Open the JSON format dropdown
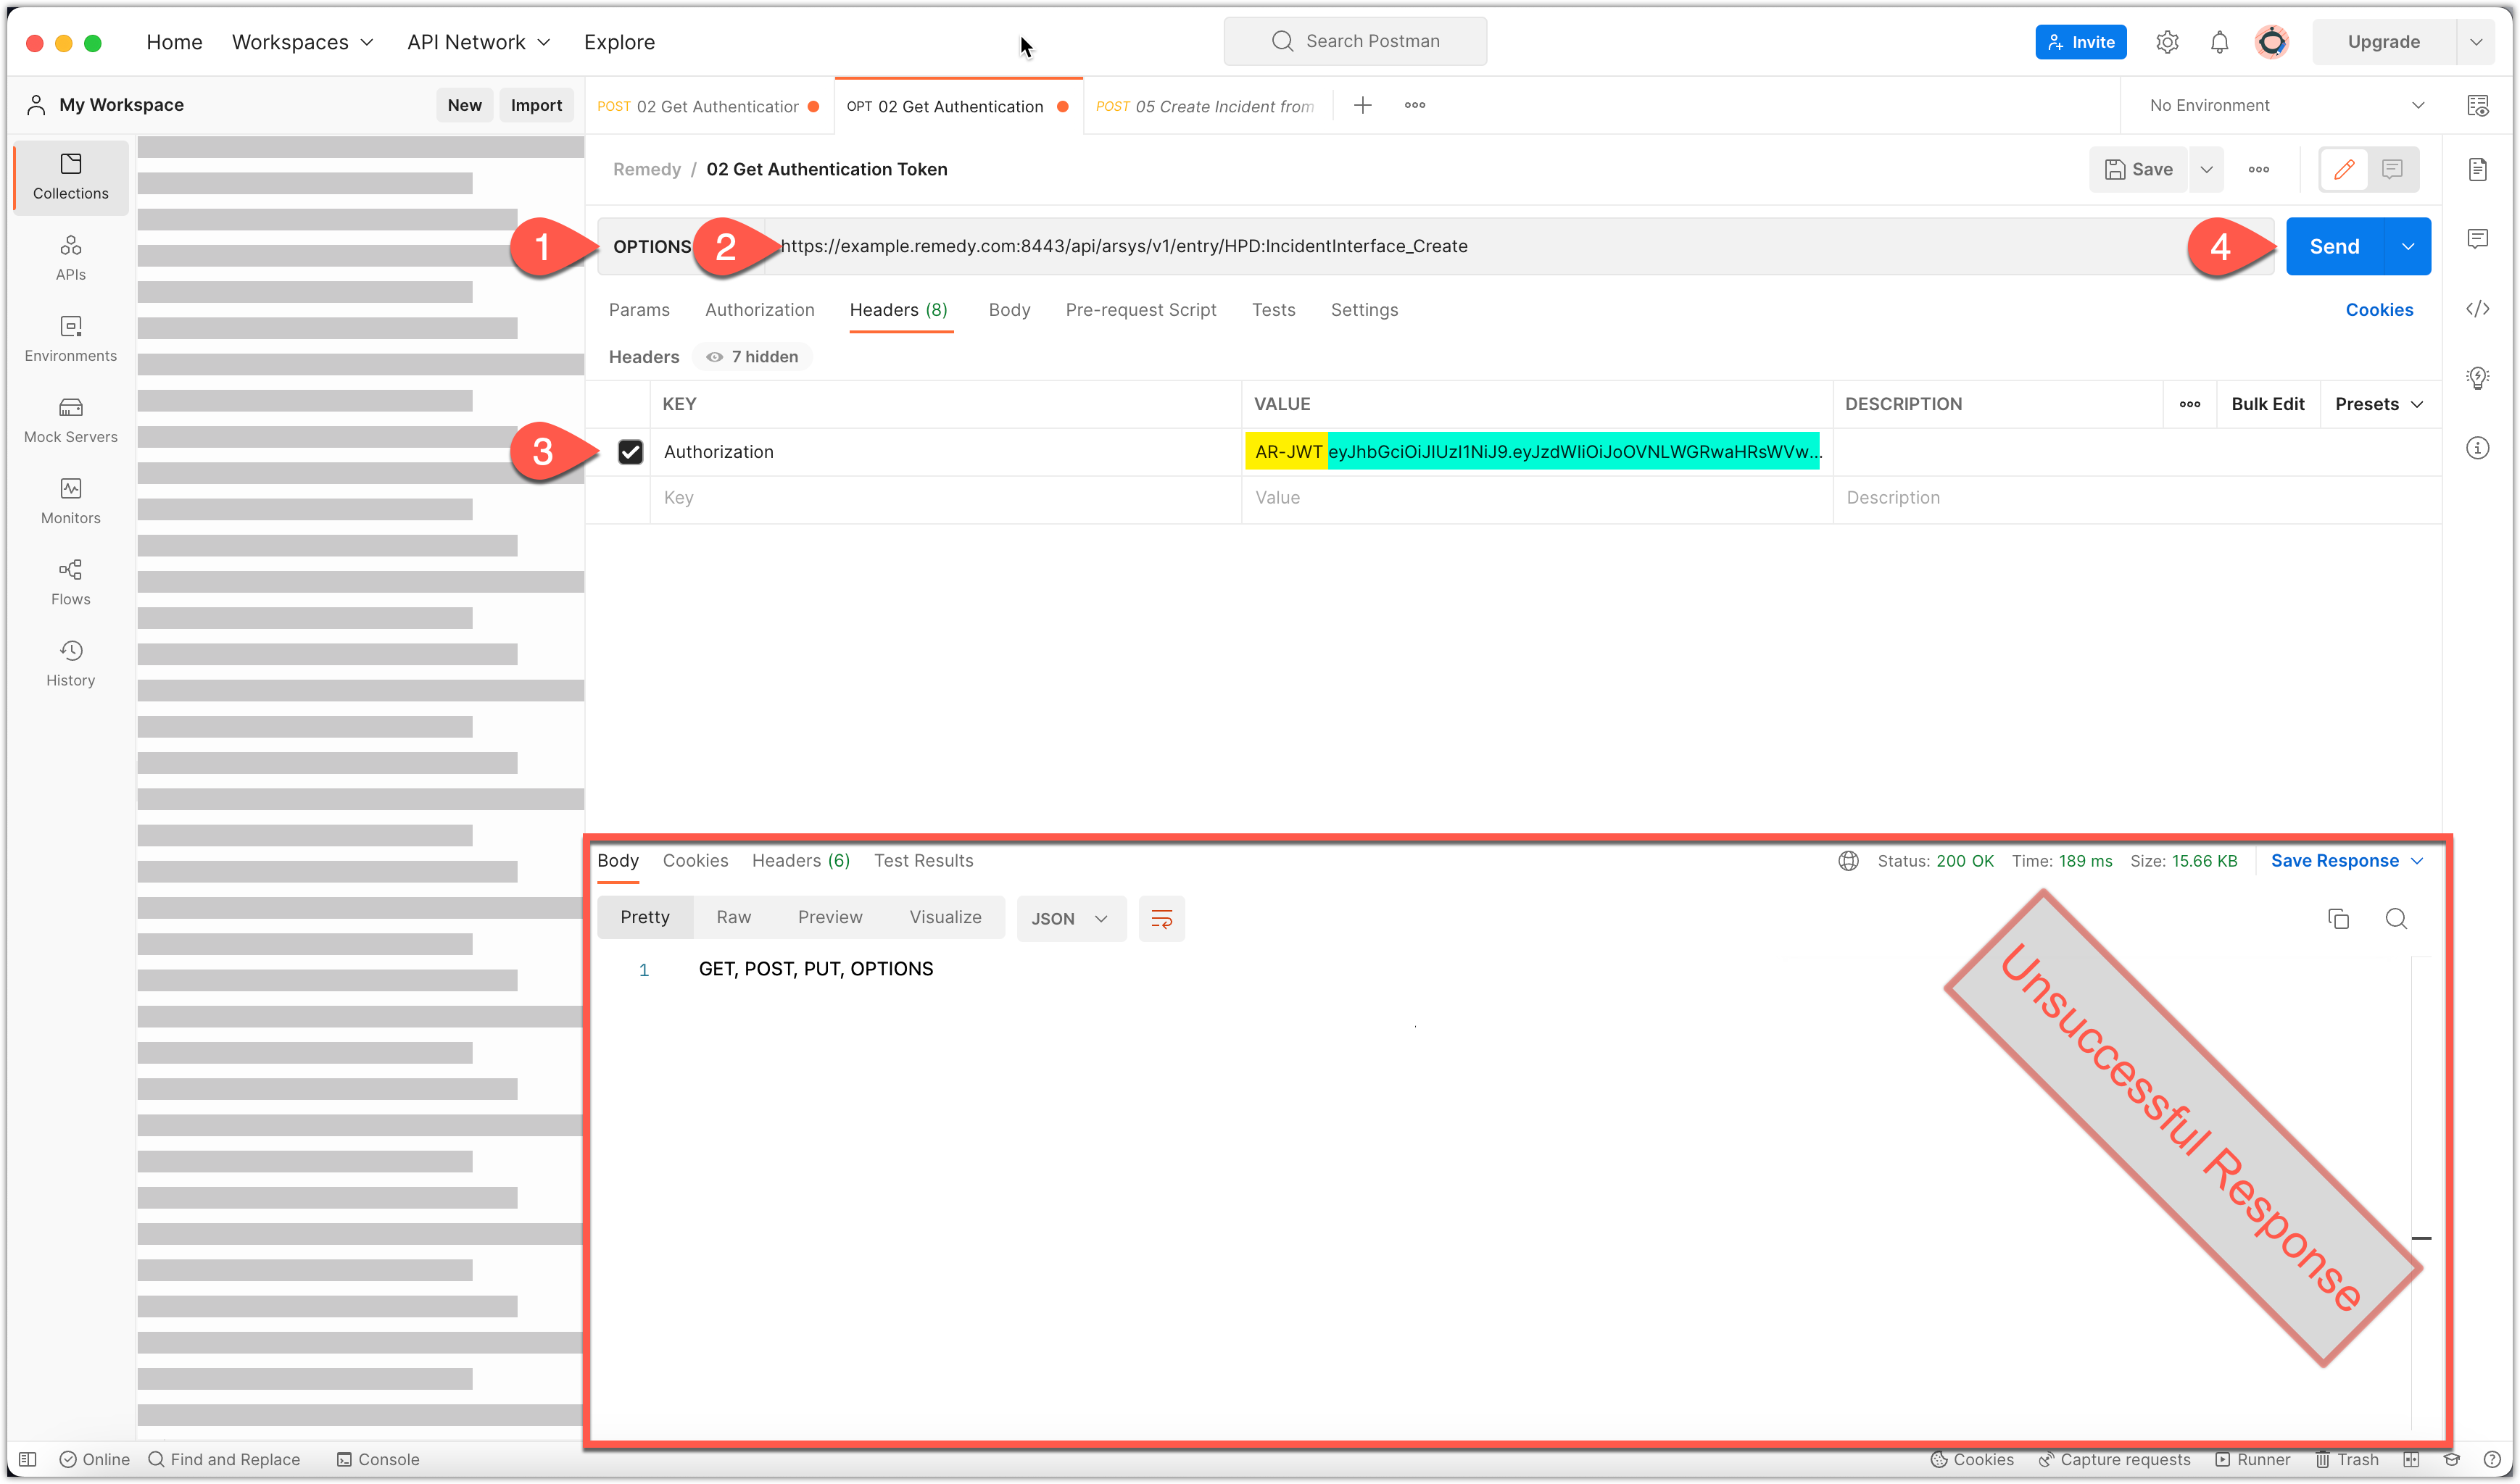The image size is (2520, 1484). click(1069, 918)
